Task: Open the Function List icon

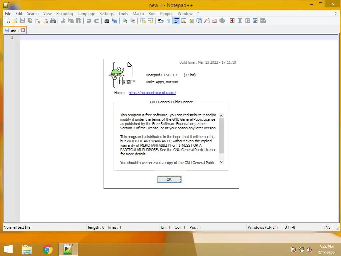Action: click(x=207, y=21)
